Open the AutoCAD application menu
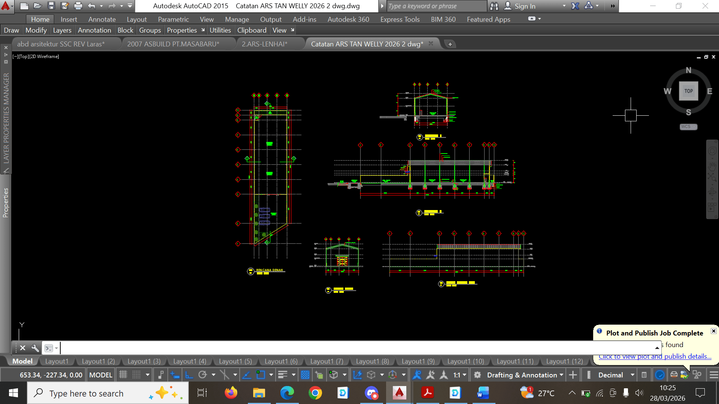Viewport: 719px width, 404px height. click(x=6, y=6)
